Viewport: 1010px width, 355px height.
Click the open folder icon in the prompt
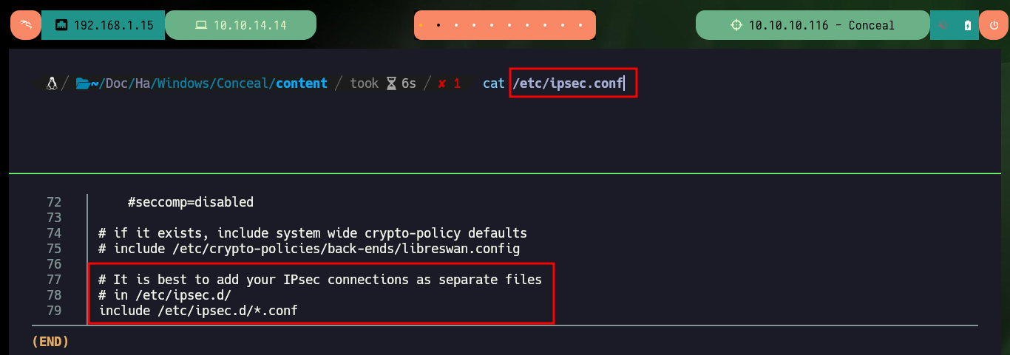(x=82, y=83)
